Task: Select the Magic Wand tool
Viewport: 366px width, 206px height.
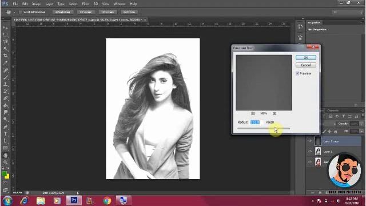Action: click(x=6, y=49)
